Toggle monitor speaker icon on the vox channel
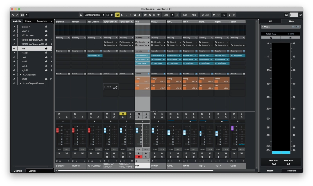Viewport: 313px width, 186px height. pos(146,157)
